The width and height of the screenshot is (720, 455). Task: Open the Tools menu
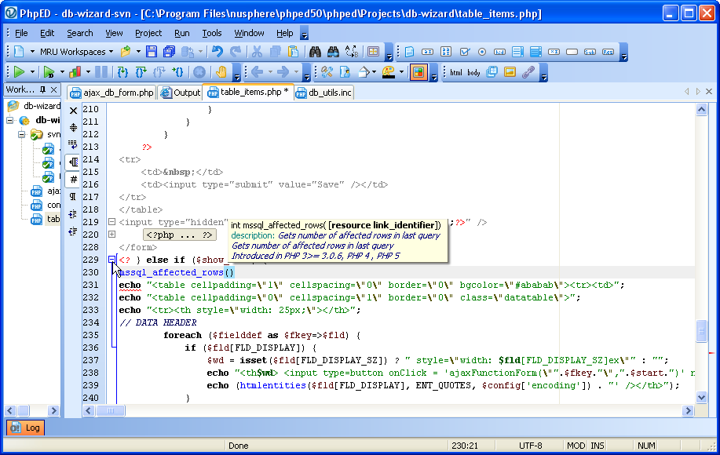(212, 33)
